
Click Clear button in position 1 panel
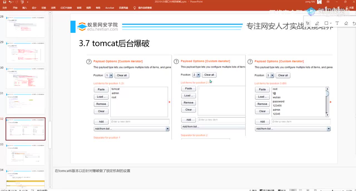tap(101, 111)
